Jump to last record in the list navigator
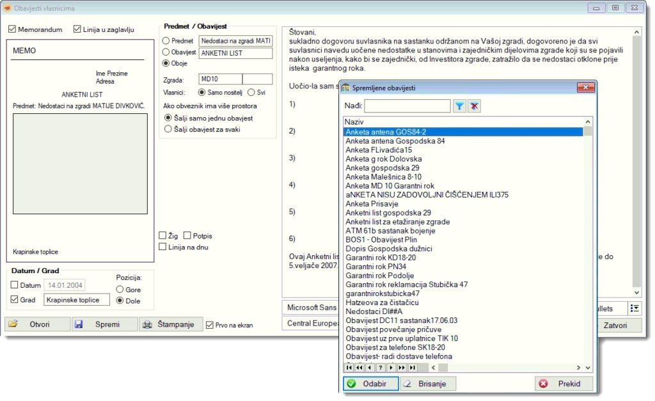This screenshot has height=401, width=655. 413,368
